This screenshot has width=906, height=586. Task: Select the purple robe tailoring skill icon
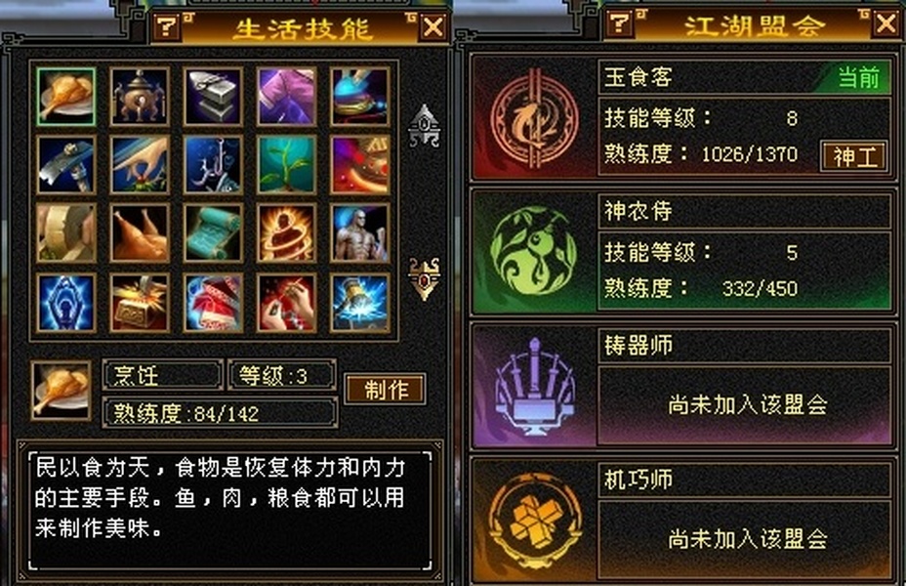[x=287, y=97]
